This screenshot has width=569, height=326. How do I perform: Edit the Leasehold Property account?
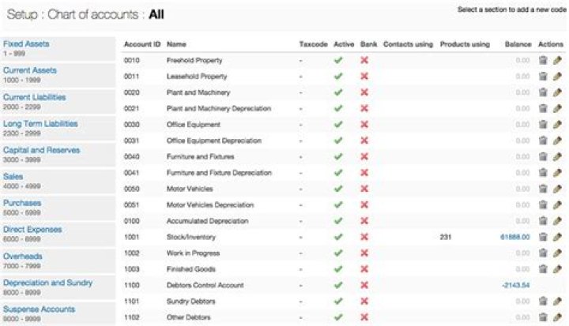point(557,77)
